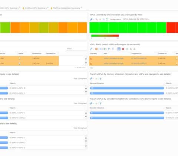Click warning icon in lower vGPU alert row

coord(91,64)
